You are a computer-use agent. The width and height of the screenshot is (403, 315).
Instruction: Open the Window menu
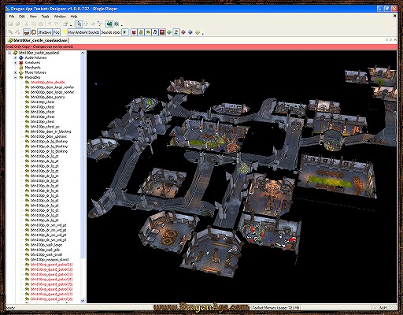[x=60, y=17]
